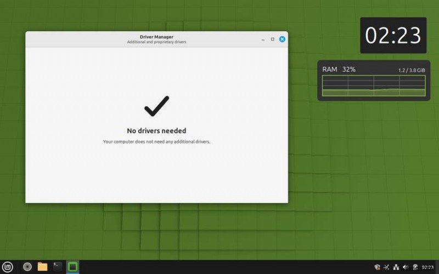Click the "No drivers needed" heading
Viewport: 439px width, 274px height.
pyautogui.click(x=156, y=130)
